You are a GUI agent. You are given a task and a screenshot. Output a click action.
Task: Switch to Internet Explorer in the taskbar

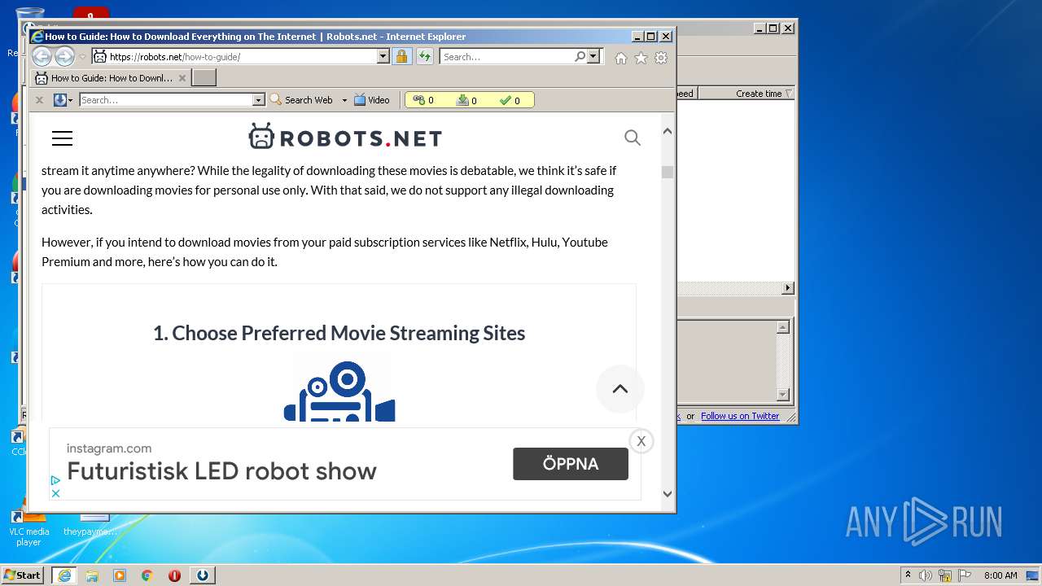coord(64,575)
